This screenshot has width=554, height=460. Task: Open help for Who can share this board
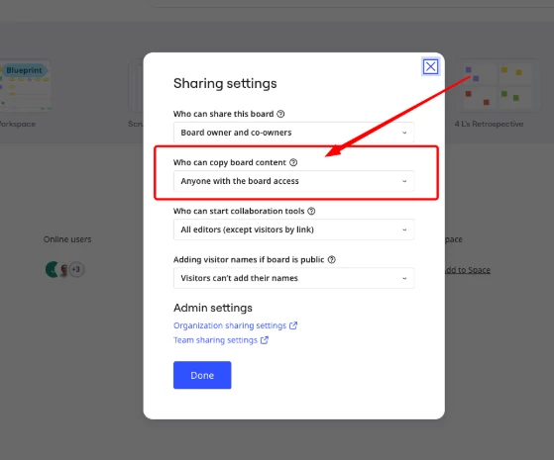click(x=280, y=114)
